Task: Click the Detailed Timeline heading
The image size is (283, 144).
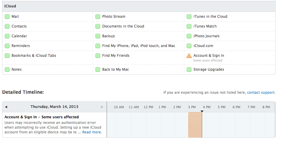Action: (23, 92)
